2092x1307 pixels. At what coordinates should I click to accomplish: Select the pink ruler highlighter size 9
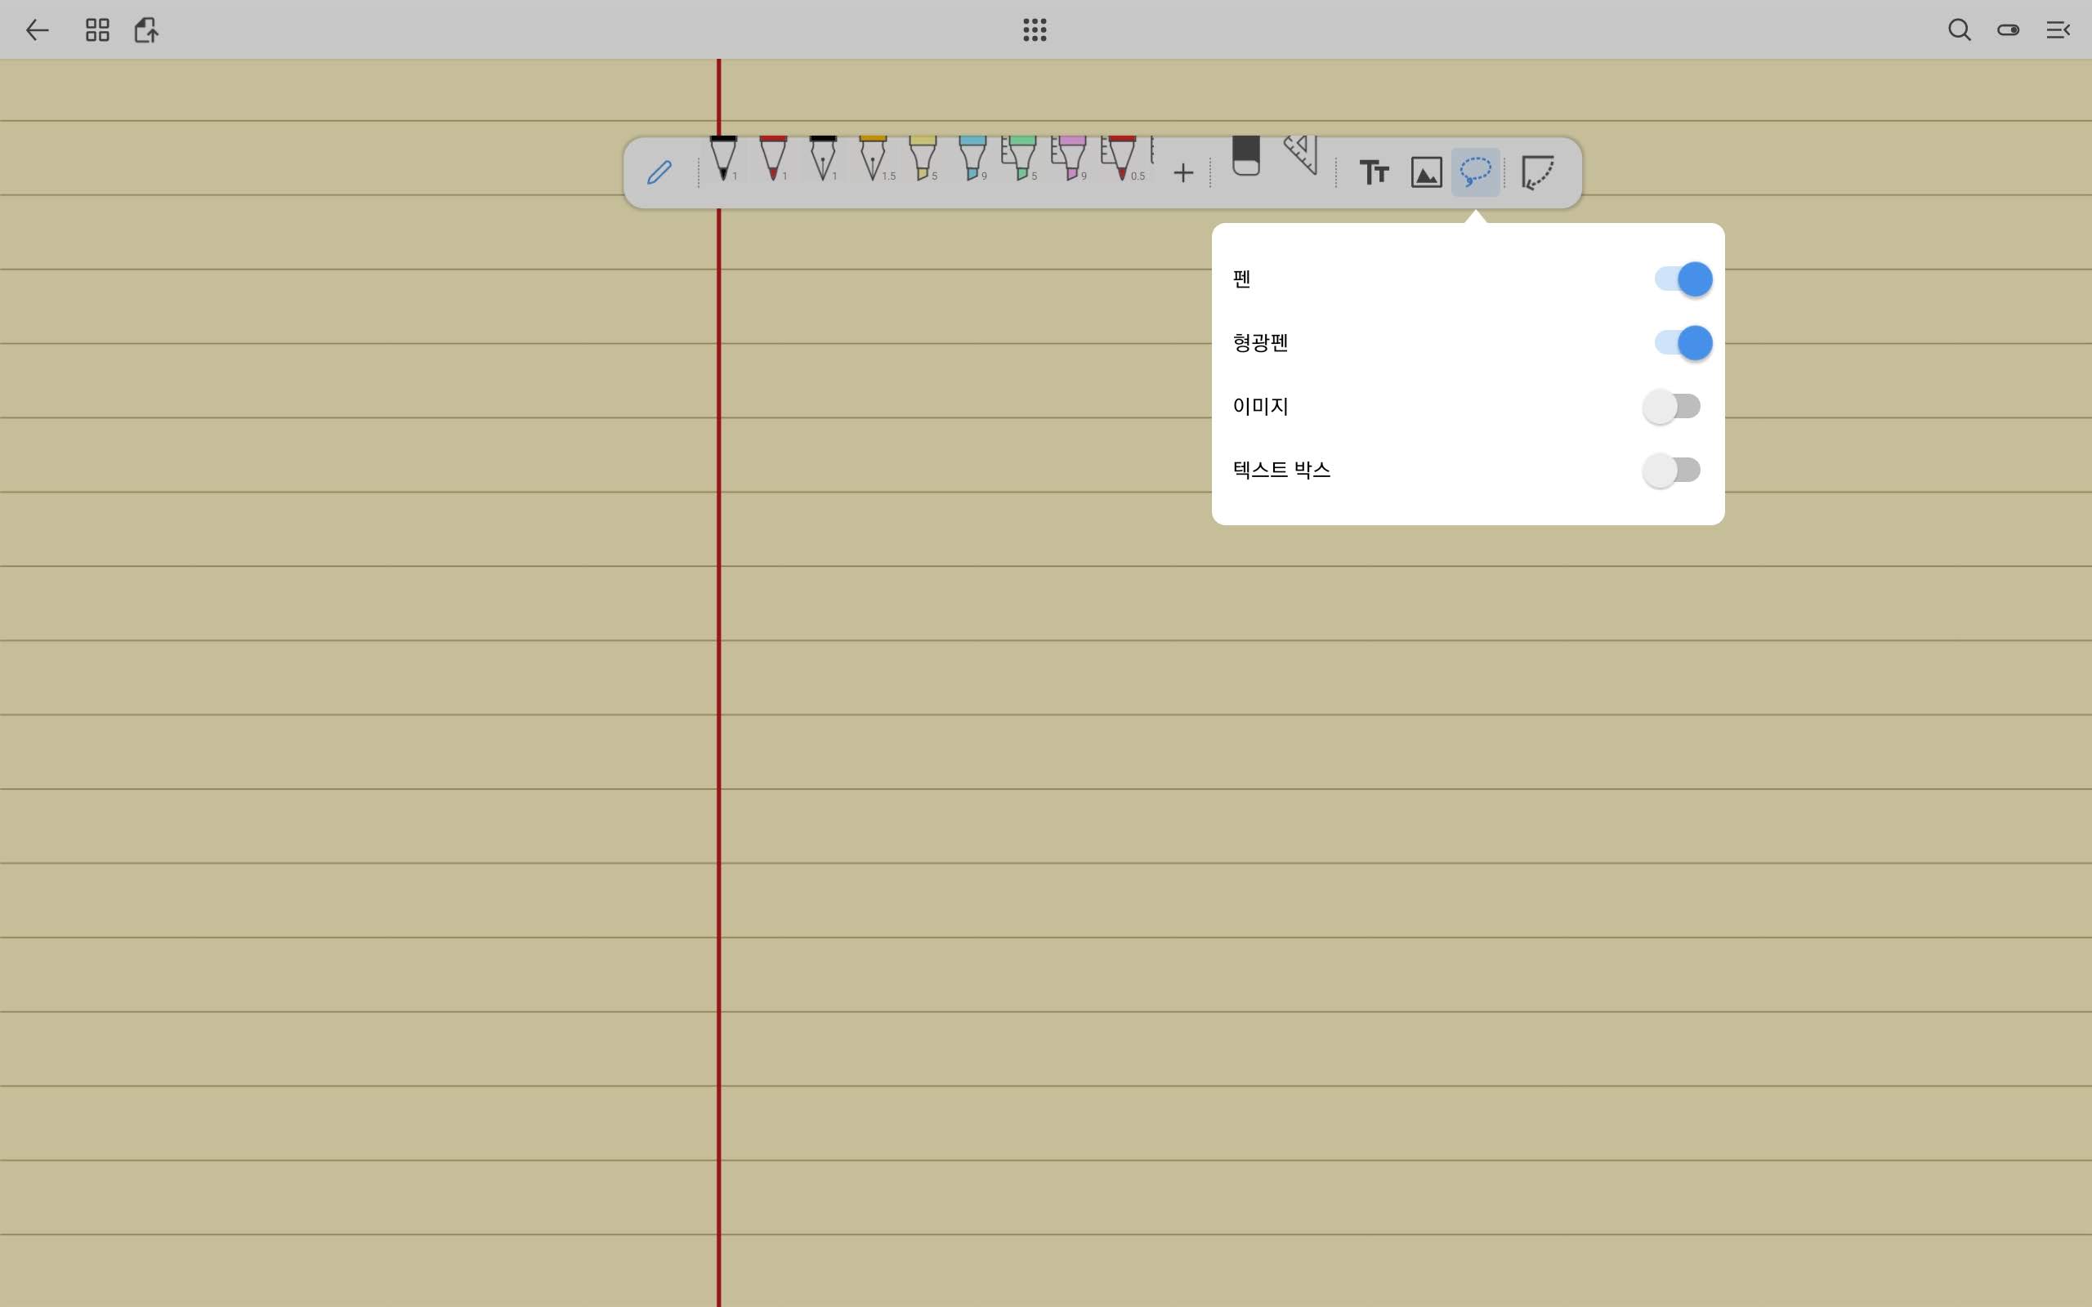[x=1071, y=158]
